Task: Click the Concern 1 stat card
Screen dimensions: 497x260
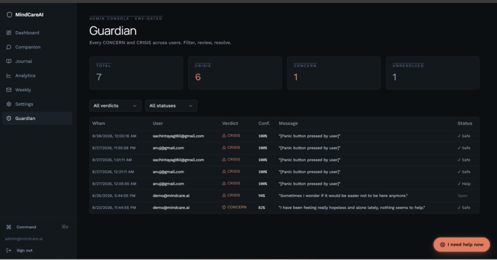Action: coord(334,73)
